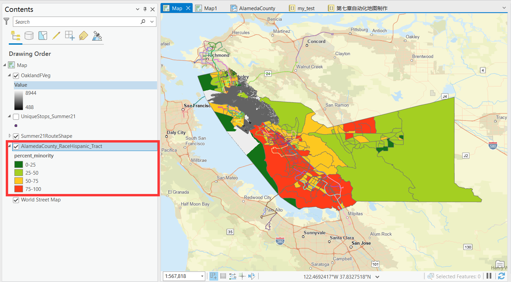The width and height of the screenshot is (511, 282).
Task: Collapse the Map tree node
Action: (5, 65)
